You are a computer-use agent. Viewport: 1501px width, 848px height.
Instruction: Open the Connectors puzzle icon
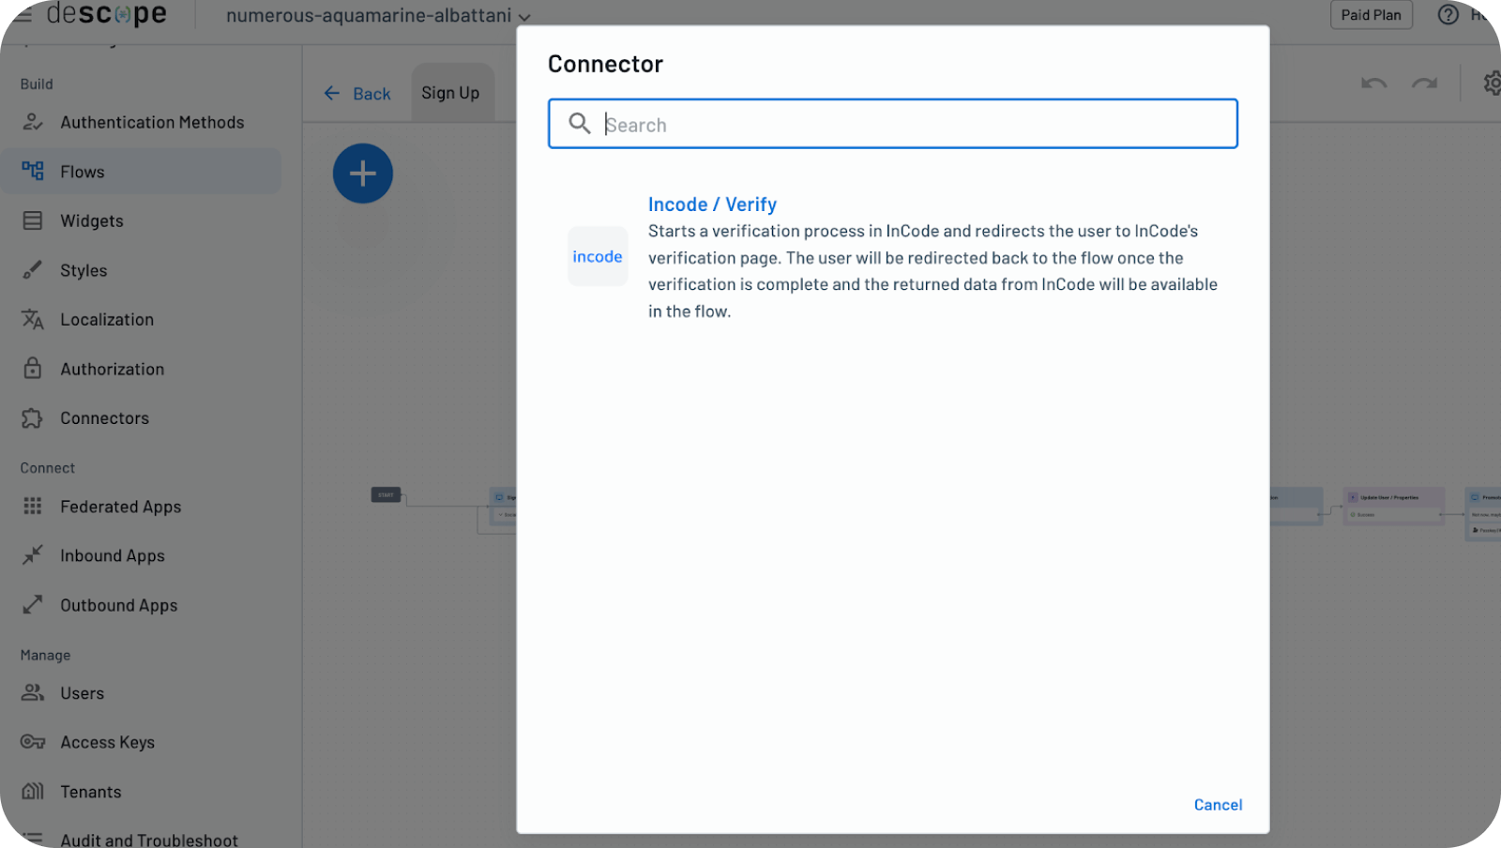33,418
